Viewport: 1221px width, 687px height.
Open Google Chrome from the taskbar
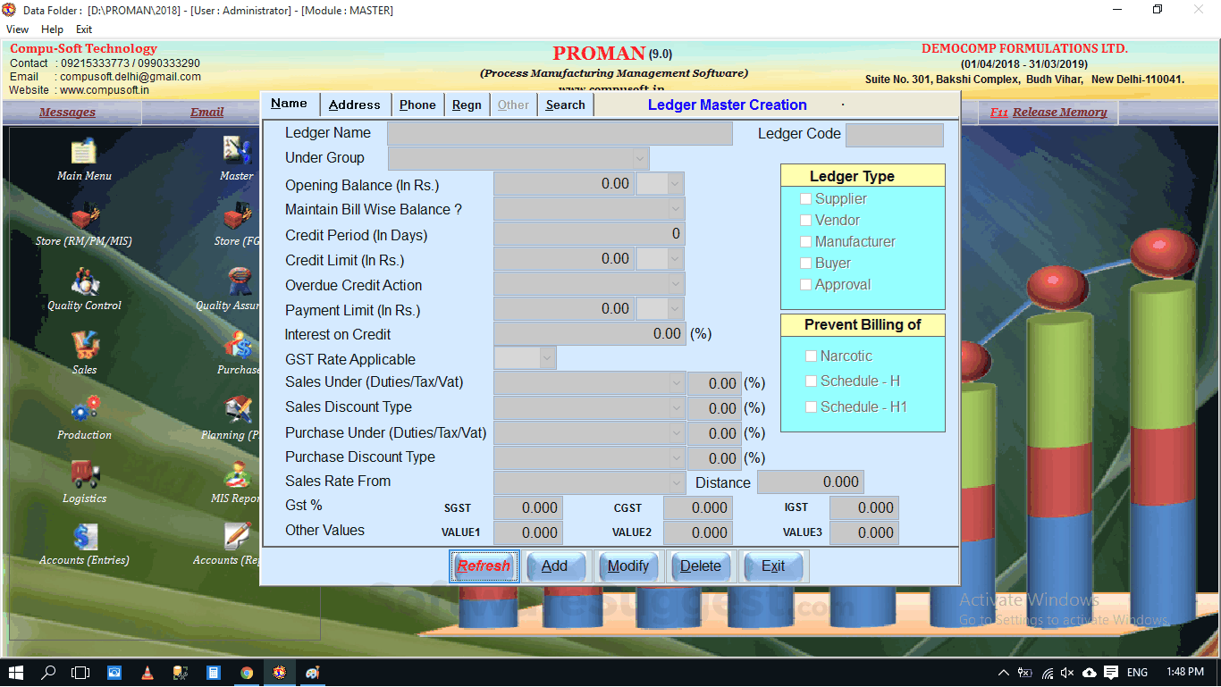[x=247, y=673]
